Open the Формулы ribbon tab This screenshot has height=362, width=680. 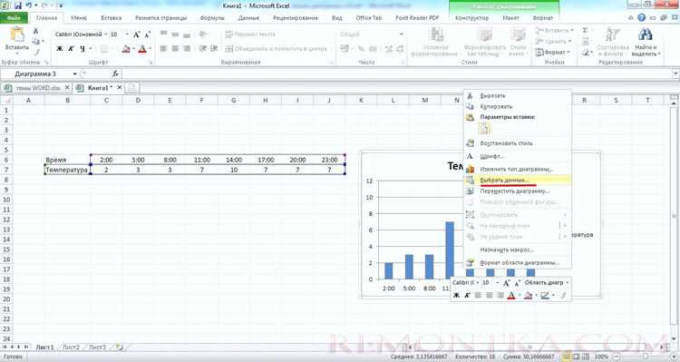pyautogui.click(x=212, y=18)
